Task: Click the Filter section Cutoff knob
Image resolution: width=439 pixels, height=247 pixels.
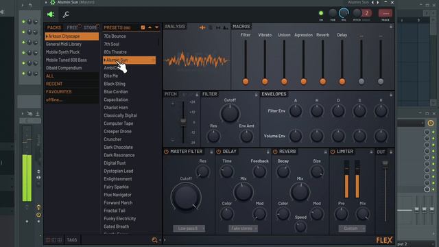Action: pyautogui.click(x=230, y=113)
